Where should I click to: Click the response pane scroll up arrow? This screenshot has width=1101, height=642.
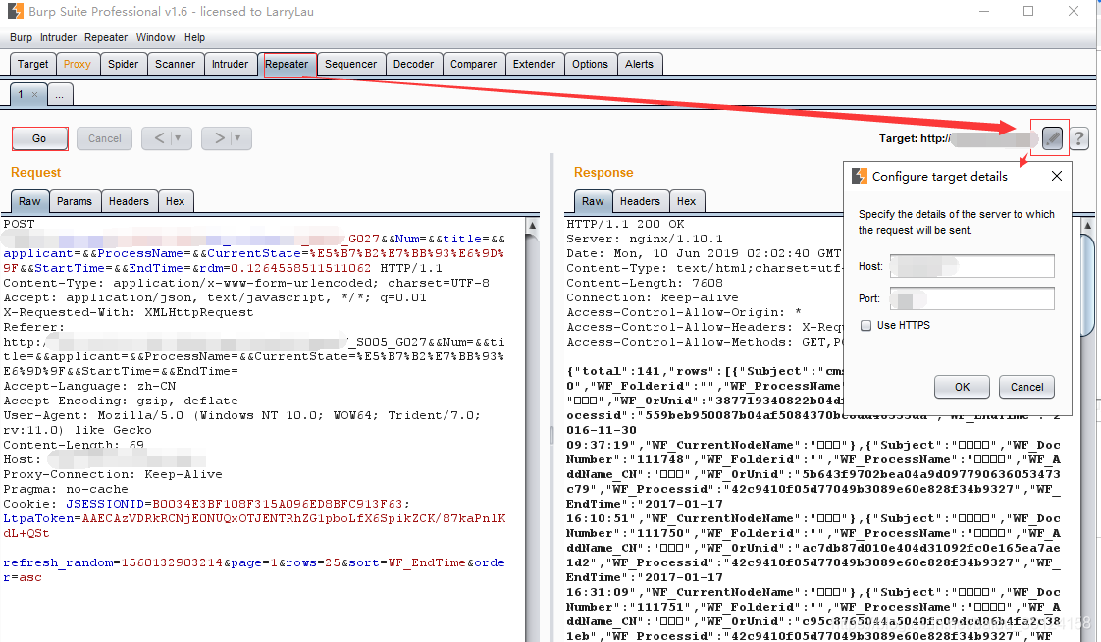point(1088,226)
